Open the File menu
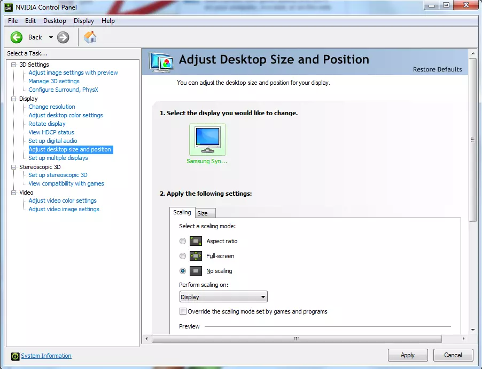Screen dimensions: 482x369 tap(13, 21)
